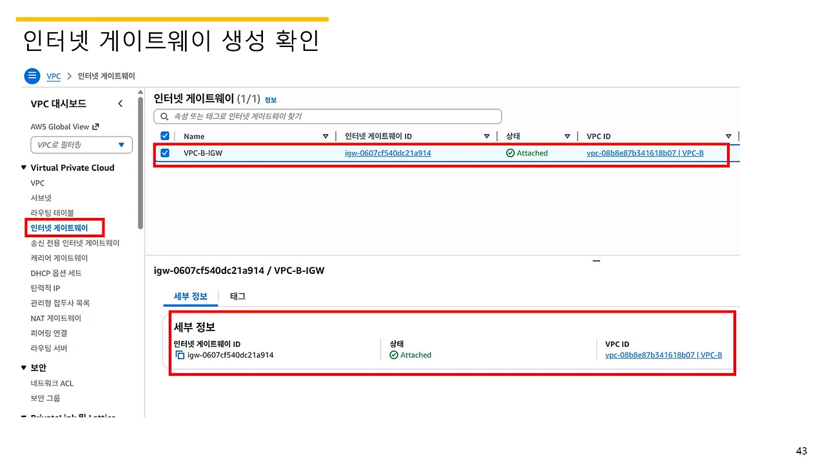Click the 정보 info link
Screen dimensions: 825x464
(271, 100)
